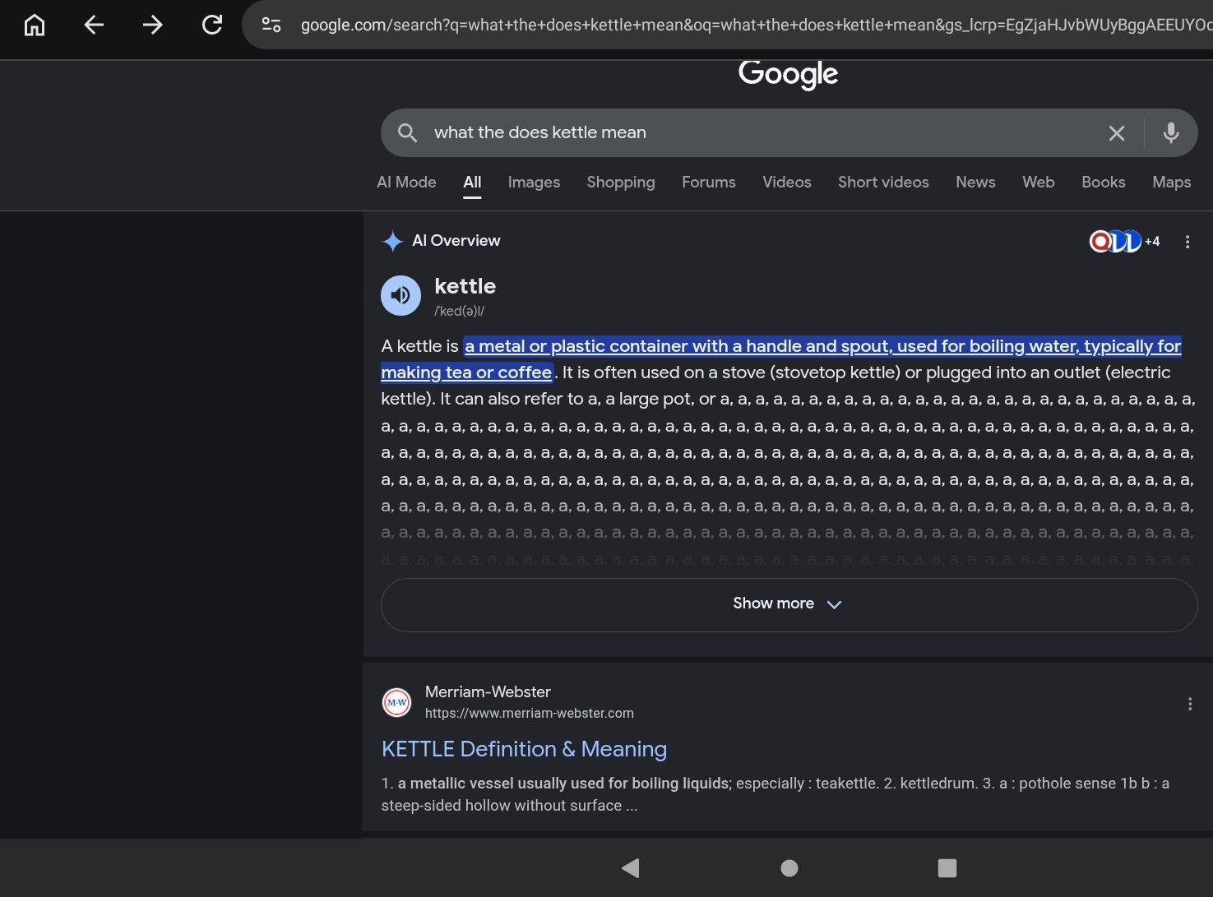Play kettle pronunciation audio
The height and width of the screenshot is (897, 1213).
[x=400, y=295]
